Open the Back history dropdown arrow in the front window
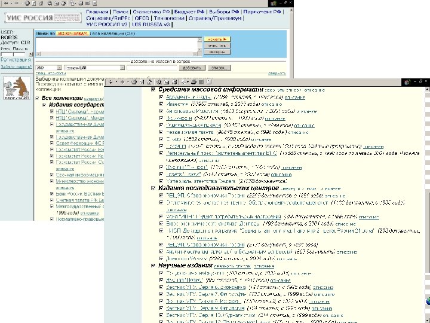The width and height of the screenshot is (430, 323). coord(116,82)
